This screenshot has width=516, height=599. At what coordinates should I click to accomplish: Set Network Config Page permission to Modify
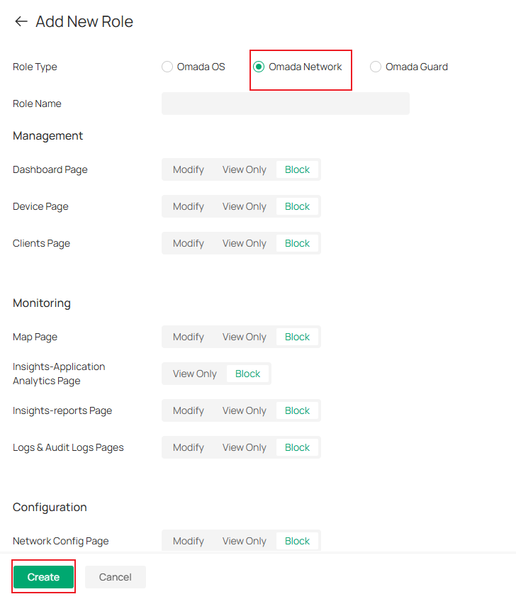[189, 541]
